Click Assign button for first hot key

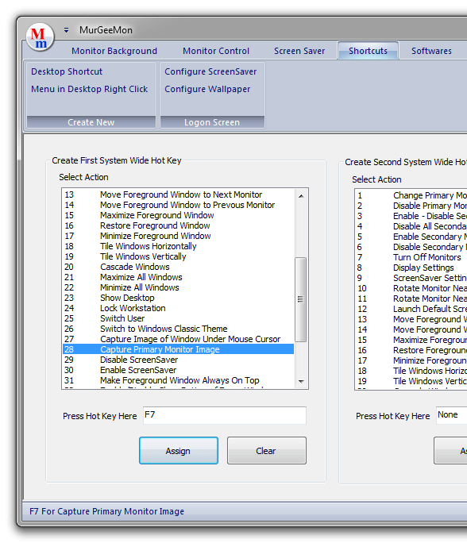(x=179, y=451)
